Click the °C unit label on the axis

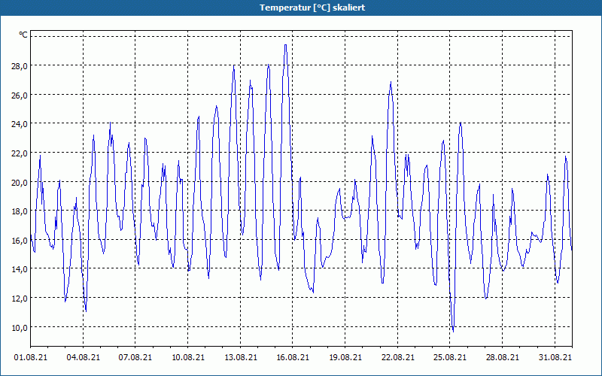point(23,35)
